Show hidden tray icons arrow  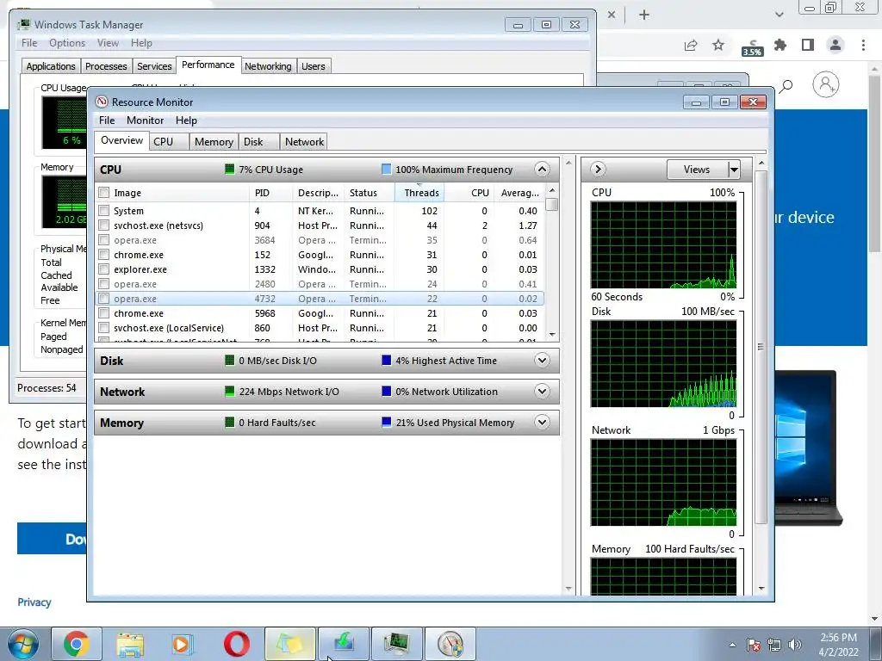point(732,645)
